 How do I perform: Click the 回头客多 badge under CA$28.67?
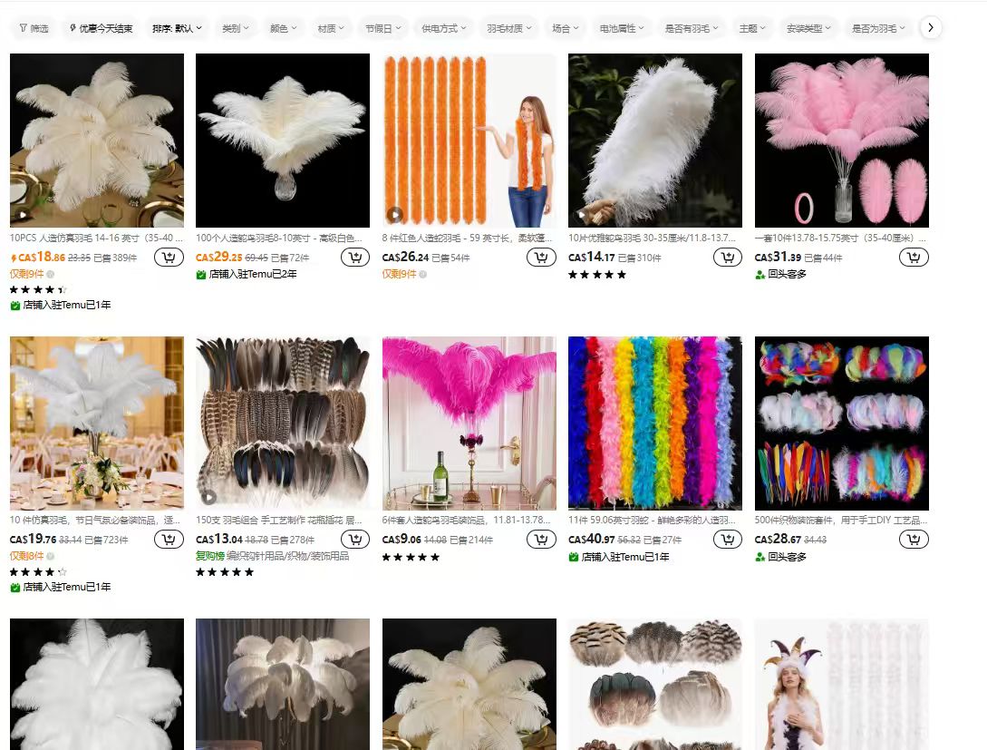coord(780,557)
